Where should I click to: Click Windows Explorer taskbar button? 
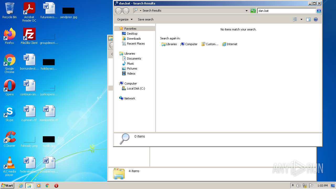click(29, 186)
